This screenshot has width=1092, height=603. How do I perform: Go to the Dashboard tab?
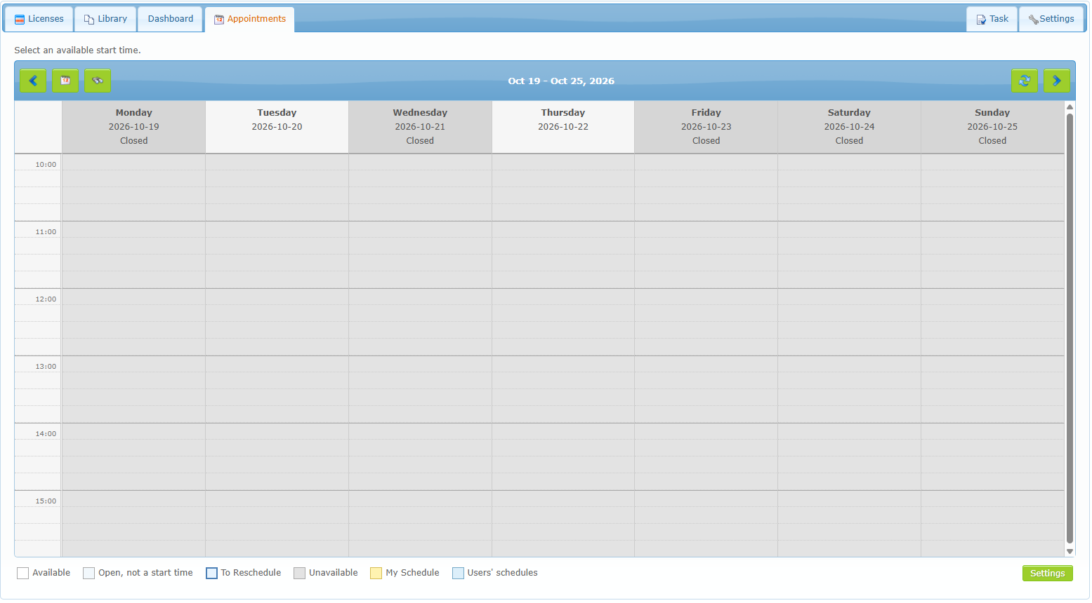pos(170,19)
